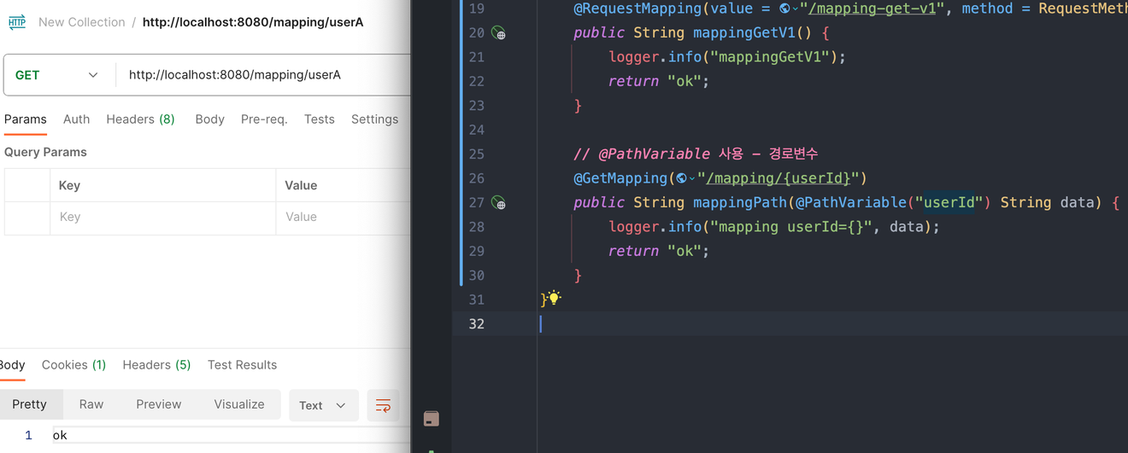Click the mappingPath method name
This screenshot has width=1128, height=453.
740,203
